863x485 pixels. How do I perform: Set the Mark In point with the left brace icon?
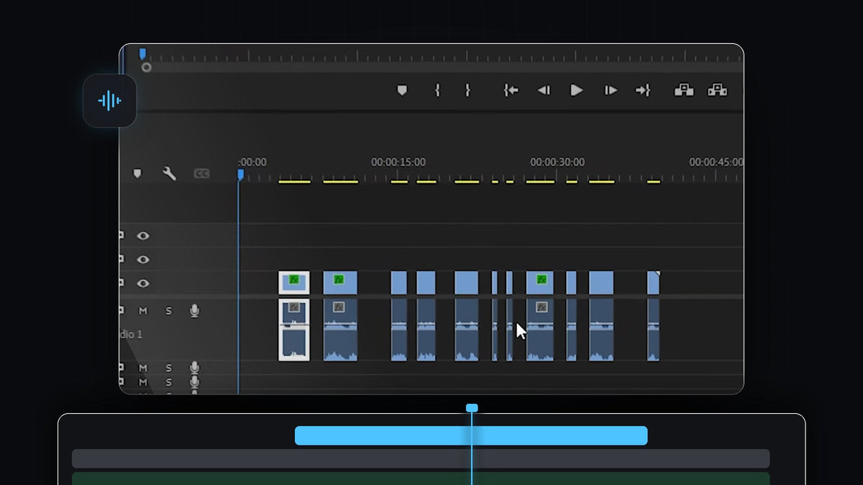[437, 91]
